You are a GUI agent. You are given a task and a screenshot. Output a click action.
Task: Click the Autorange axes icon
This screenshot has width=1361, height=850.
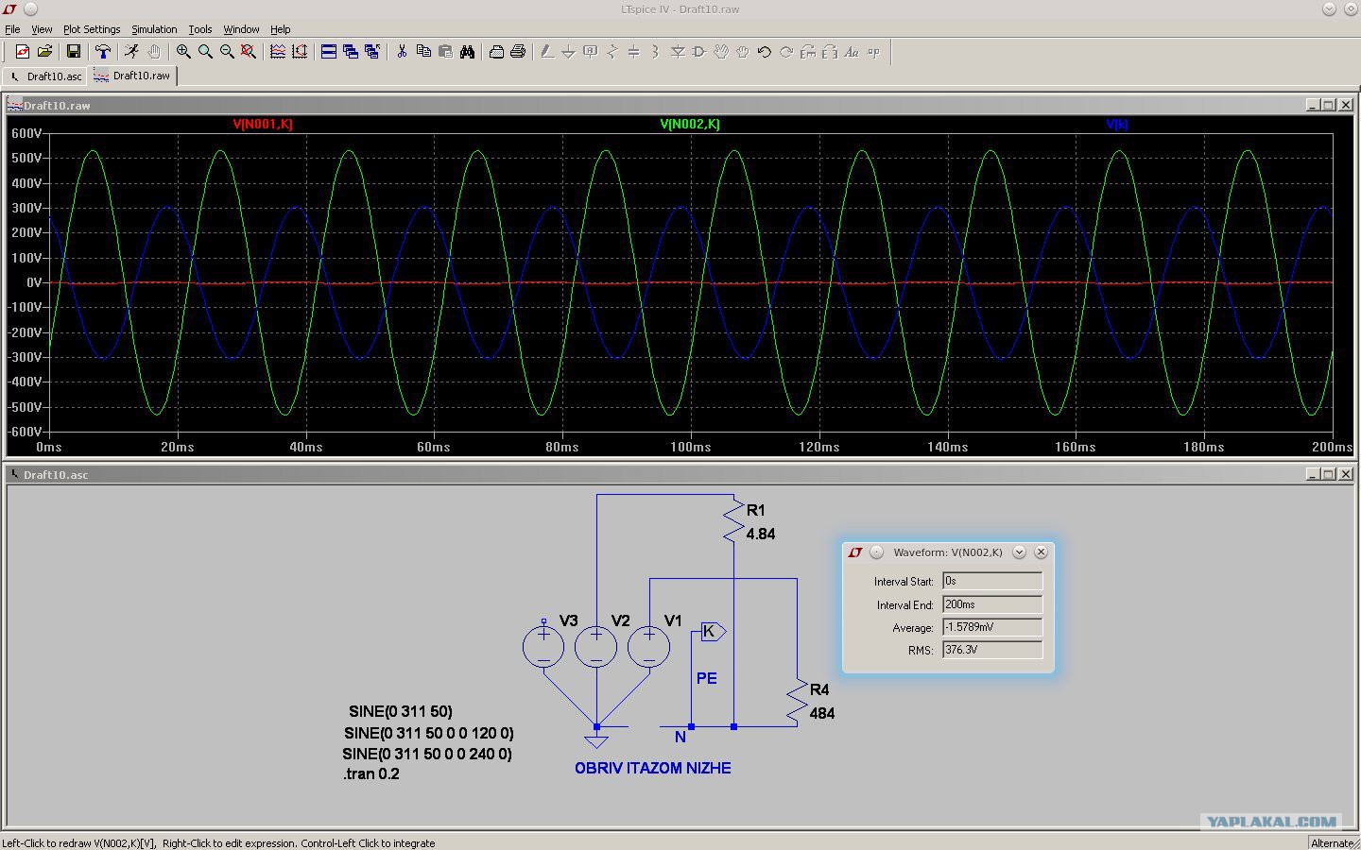click(300, 52)
